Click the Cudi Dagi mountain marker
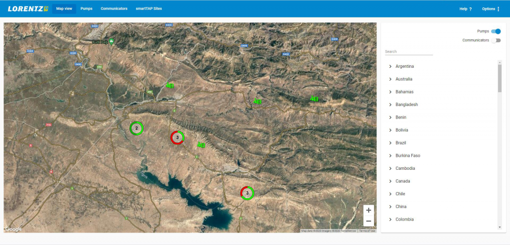The width and height of the screenshot is (510, 245). (x=112, y=41)
